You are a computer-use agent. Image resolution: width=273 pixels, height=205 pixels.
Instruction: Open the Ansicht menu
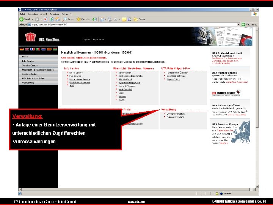click(x=44, y=14)
